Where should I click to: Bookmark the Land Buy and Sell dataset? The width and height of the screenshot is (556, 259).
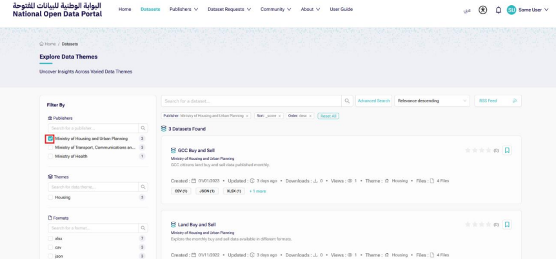(508, 224)
